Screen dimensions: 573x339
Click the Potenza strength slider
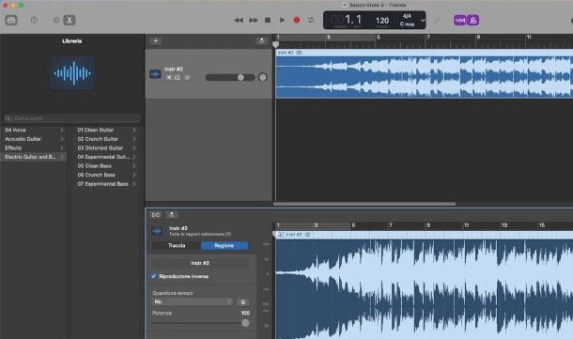200,323
